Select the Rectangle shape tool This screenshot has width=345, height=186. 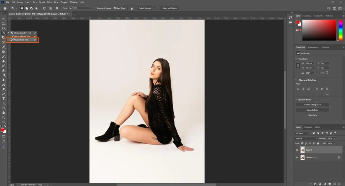pos(3,108)
